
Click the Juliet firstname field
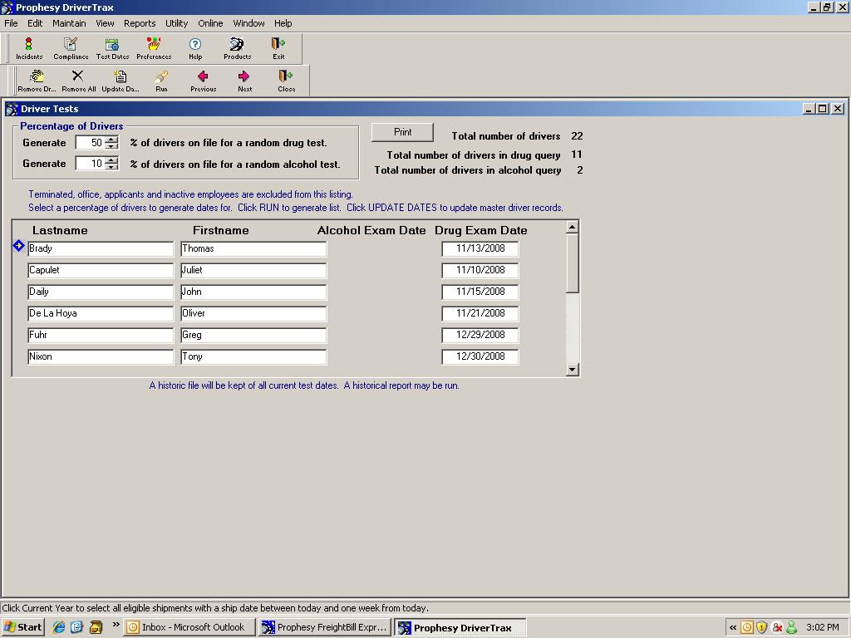253,270
